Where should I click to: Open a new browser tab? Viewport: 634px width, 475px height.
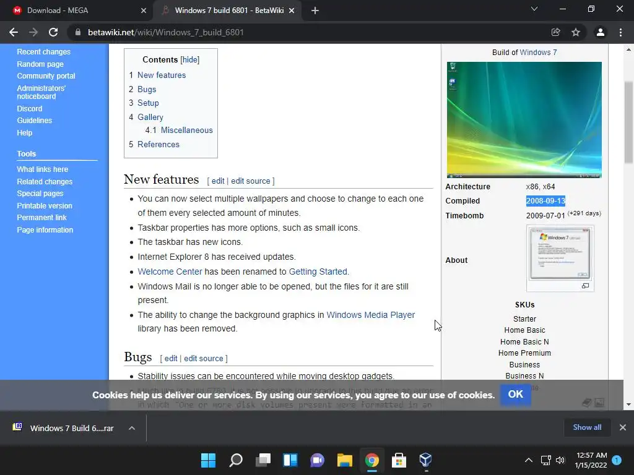[315, 11]
